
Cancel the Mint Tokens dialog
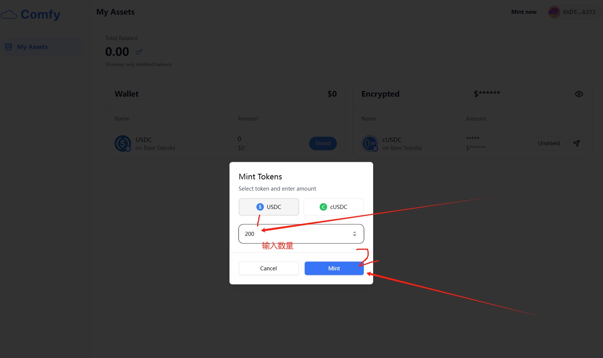(x=268, y=268)
